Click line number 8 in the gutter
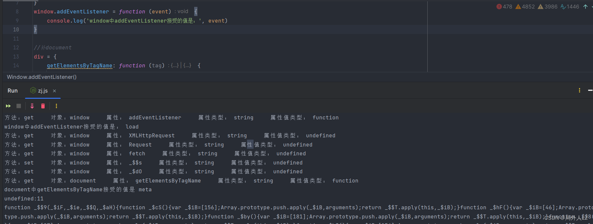 (17, 11)
